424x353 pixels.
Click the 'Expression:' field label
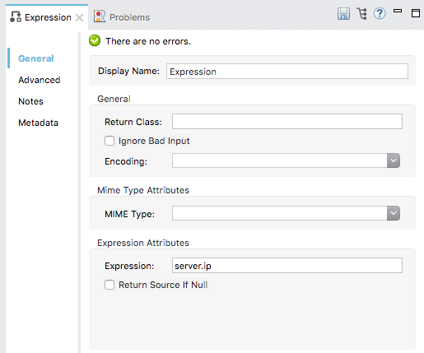(x=129, y=266)
